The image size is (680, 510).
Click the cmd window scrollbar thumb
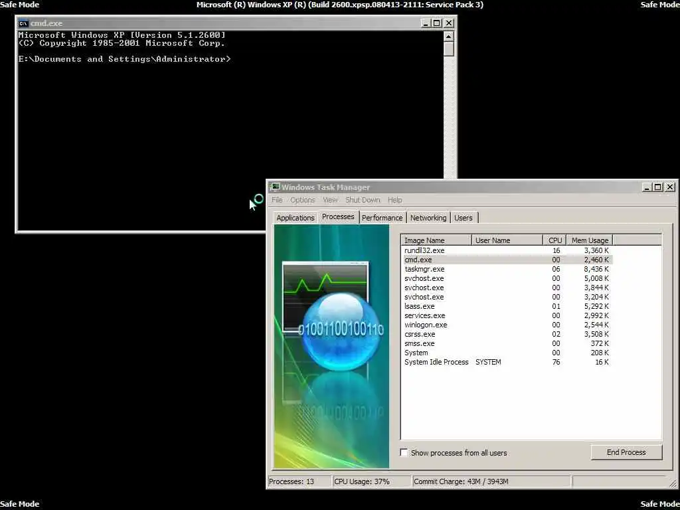(449, 49)
